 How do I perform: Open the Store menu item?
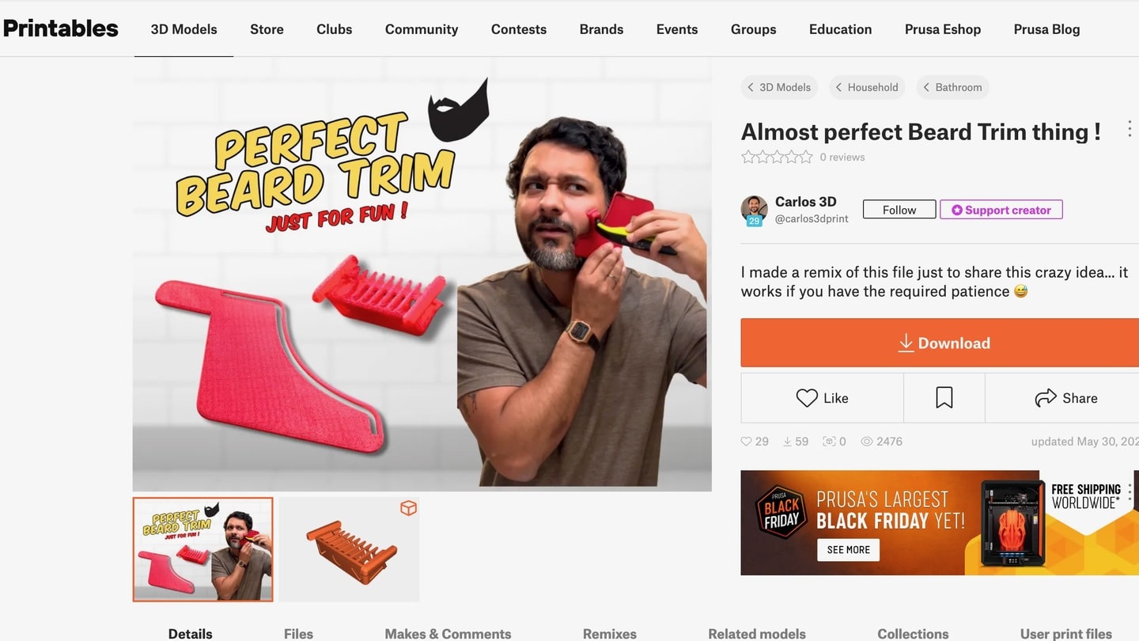pos(267,29)
